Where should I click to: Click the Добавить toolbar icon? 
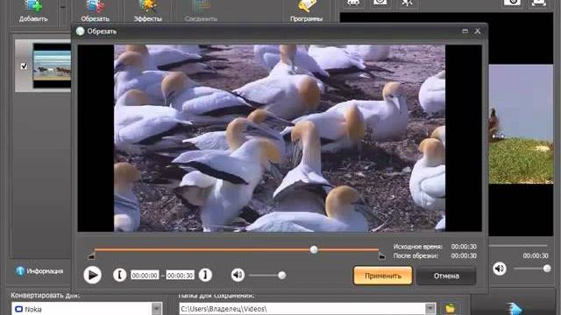point(33,10)
